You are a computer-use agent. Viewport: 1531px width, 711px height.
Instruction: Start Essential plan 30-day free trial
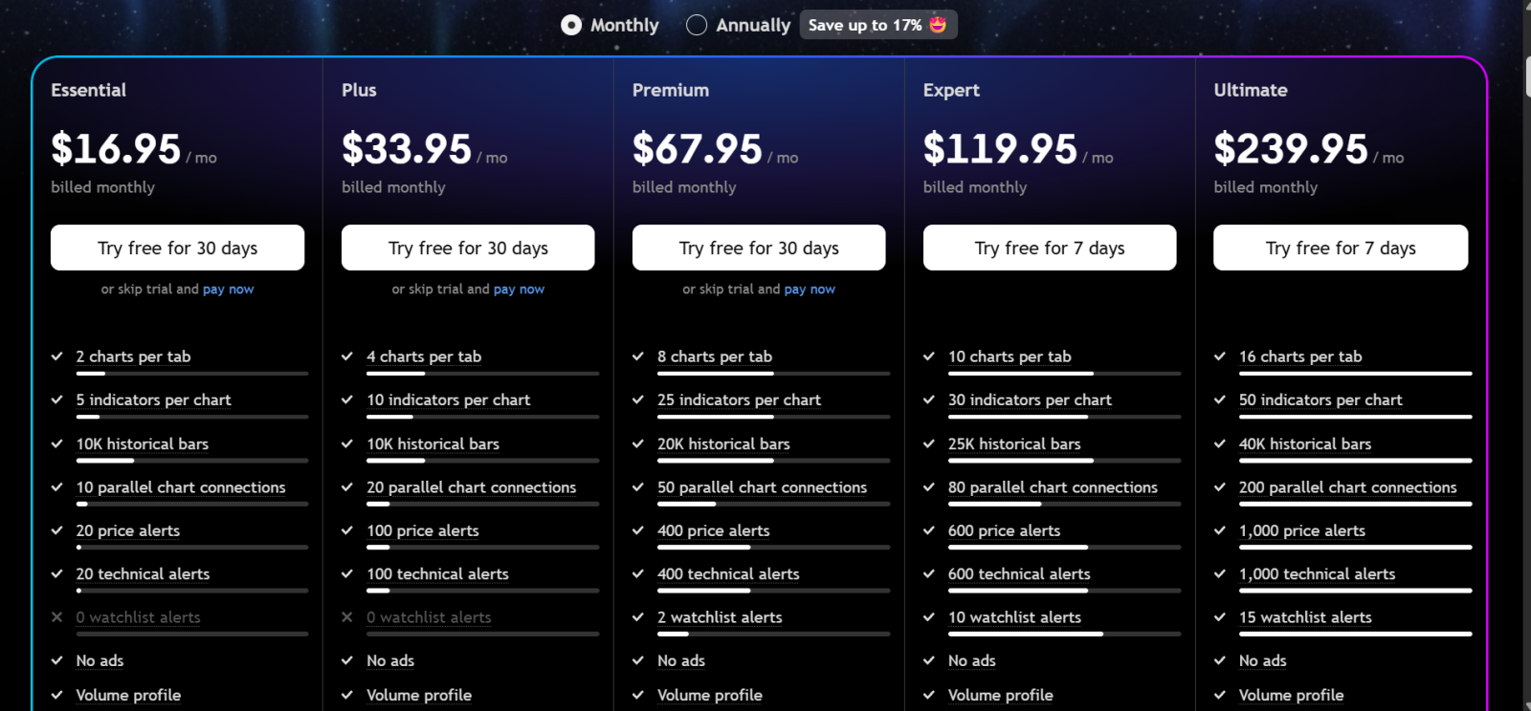(177, 248)
